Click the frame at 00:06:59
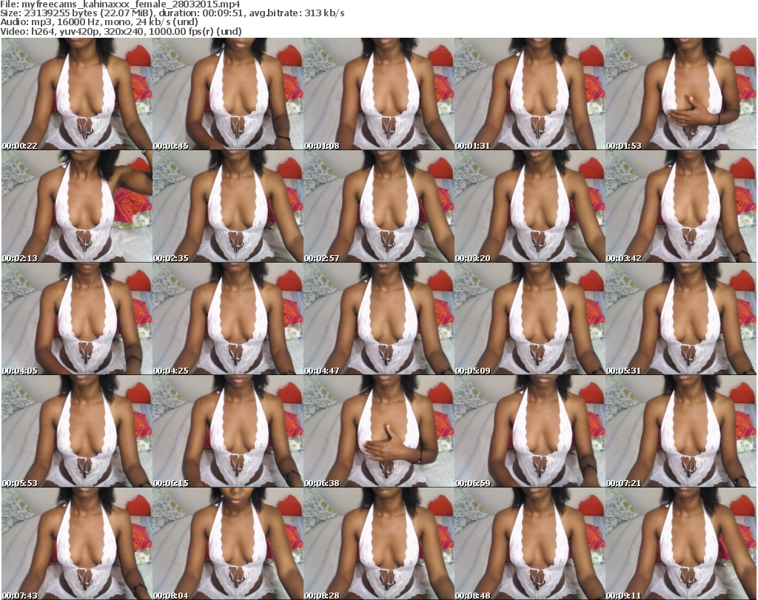 coord(529,431)
